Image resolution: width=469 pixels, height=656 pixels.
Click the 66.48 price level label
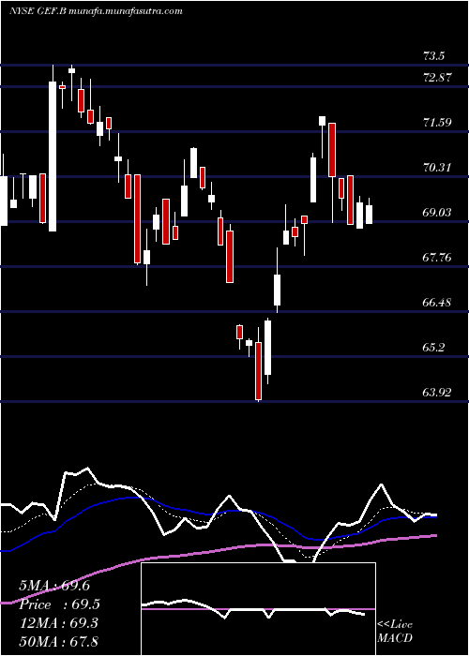pos(437,303)
